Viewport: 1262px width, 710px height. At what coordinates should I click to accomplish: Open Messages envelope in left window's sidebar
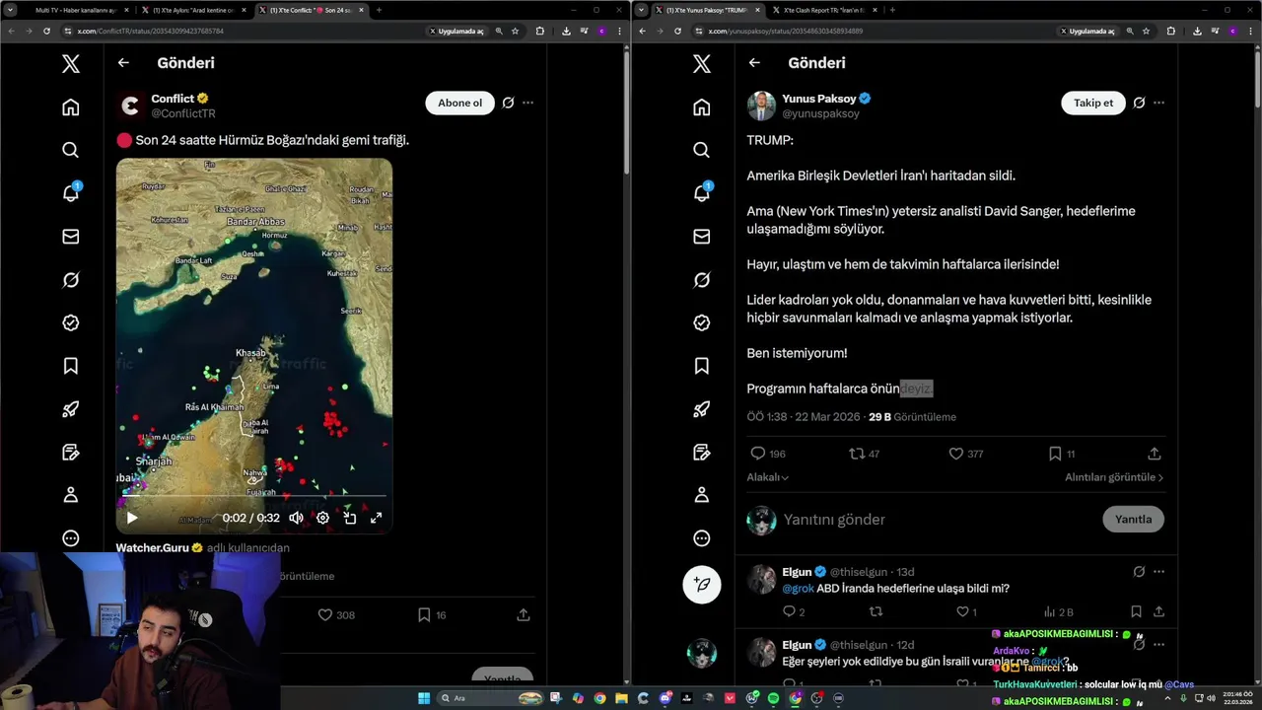point(70,237)
